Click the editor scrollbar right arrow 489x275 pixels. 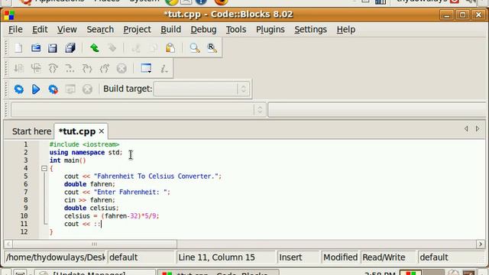481,244
